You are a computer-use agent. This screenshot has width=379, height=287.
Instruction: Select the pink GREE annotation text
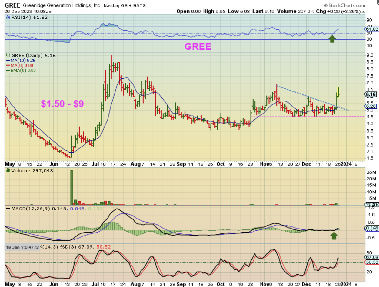click(198, 47)
